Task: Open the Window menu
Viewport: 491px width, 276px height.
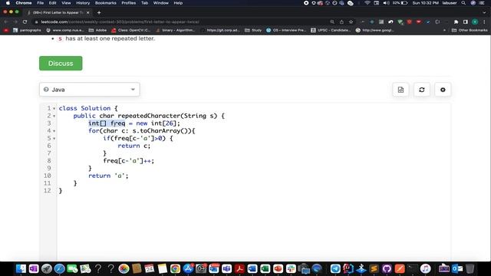Action: (x=161, y=3)
